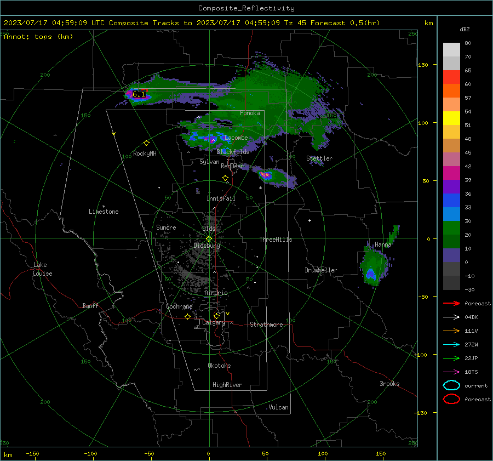The width and height of the screenshot is (493, 461).
Task: Click the red forecast arrow in legend
Action: [451, 303]
